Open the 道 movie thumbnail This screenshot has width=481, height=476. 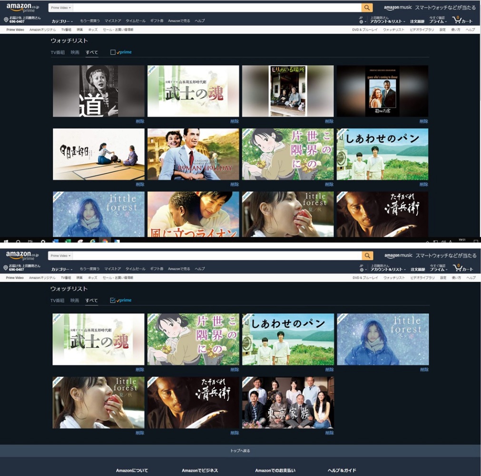tap(98, 91)
